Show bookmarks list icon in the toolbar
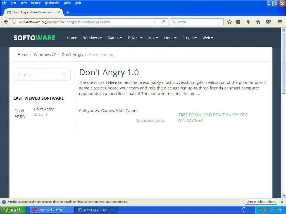Image resolution: width=286 pixels, height=214 pixels. pyautogui.click(x=238, y=22)
